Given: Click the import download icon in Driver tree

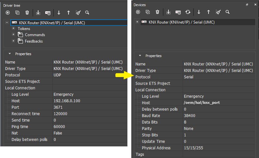Looking at the screenshot, I should pos(38,13).
